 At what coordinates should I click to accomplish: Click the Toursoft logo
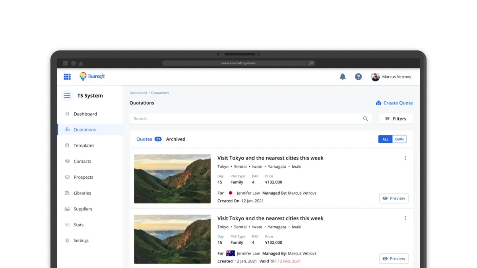[x=92, y=77]
